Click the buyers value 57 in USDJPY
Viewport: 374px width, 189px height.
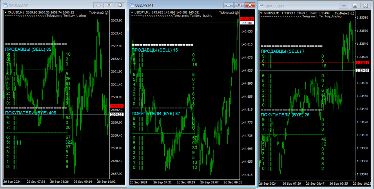(195, 138)
